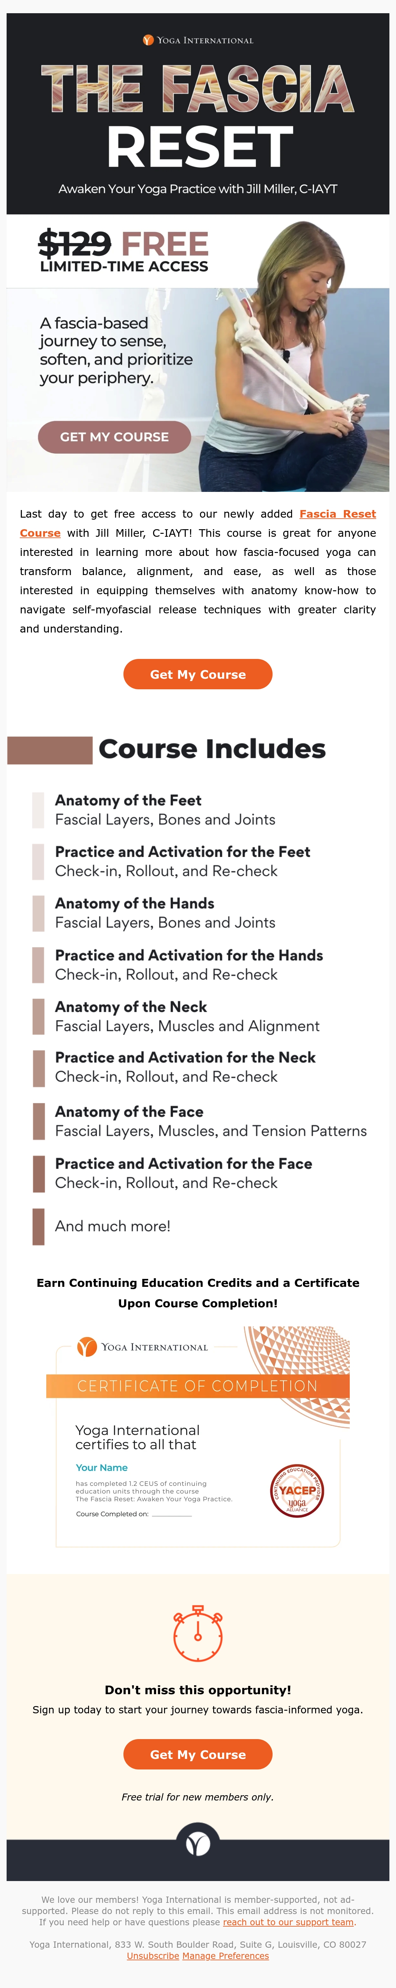Open the Manage Preferences link
The height and width of the screenshot is (1988, 396).
[x=225, y=1956]
